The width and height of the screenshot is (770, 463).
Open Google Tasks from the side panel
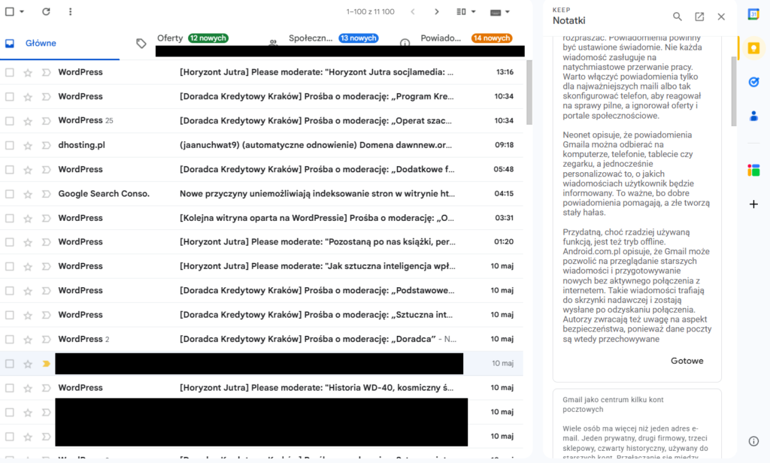(x=753, y=82)
